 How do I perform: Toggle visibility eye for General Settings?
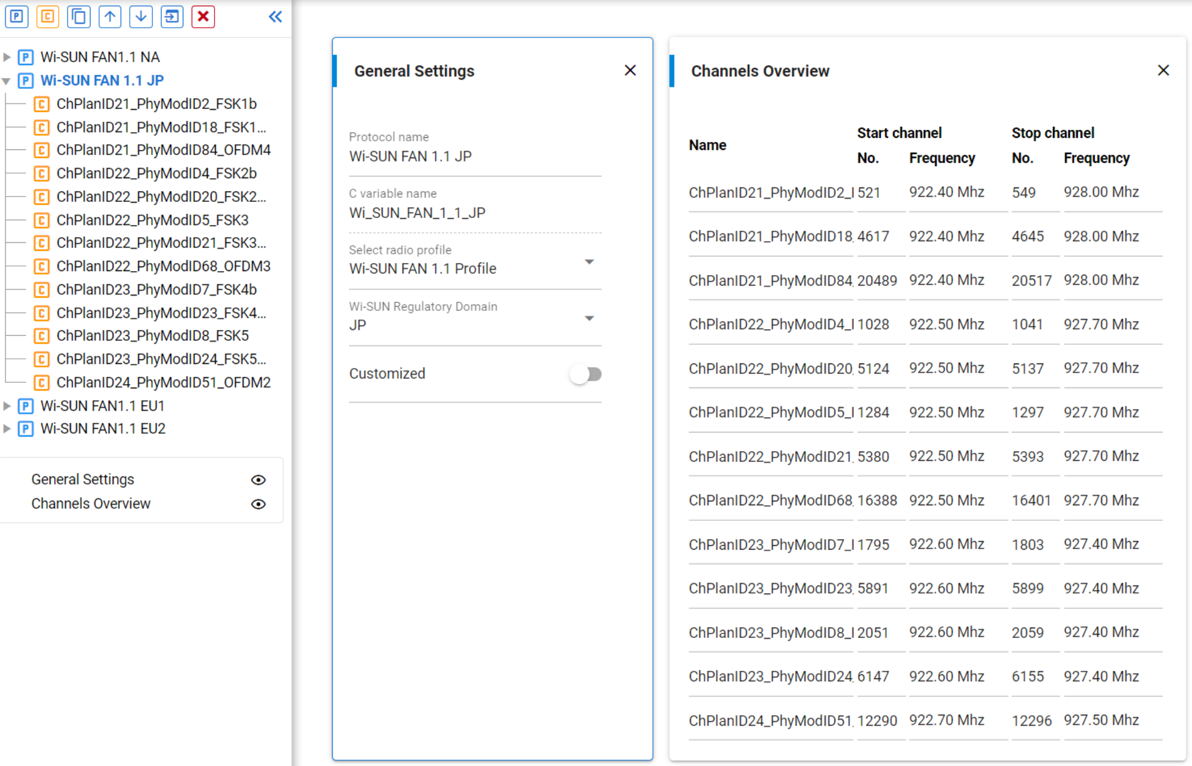click(258, 480)
